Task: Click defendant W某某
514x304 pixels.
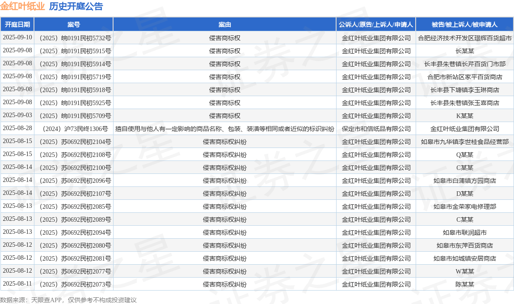Action: click(464, 271)
